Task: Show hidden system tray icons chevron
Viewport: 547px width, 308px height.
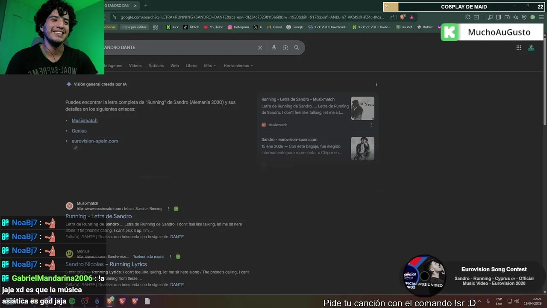Action: pyautogui.click(x=479, y=301)
